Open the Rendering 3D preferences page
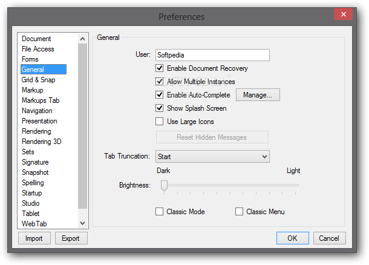369x265 pixels. (41, 142)
